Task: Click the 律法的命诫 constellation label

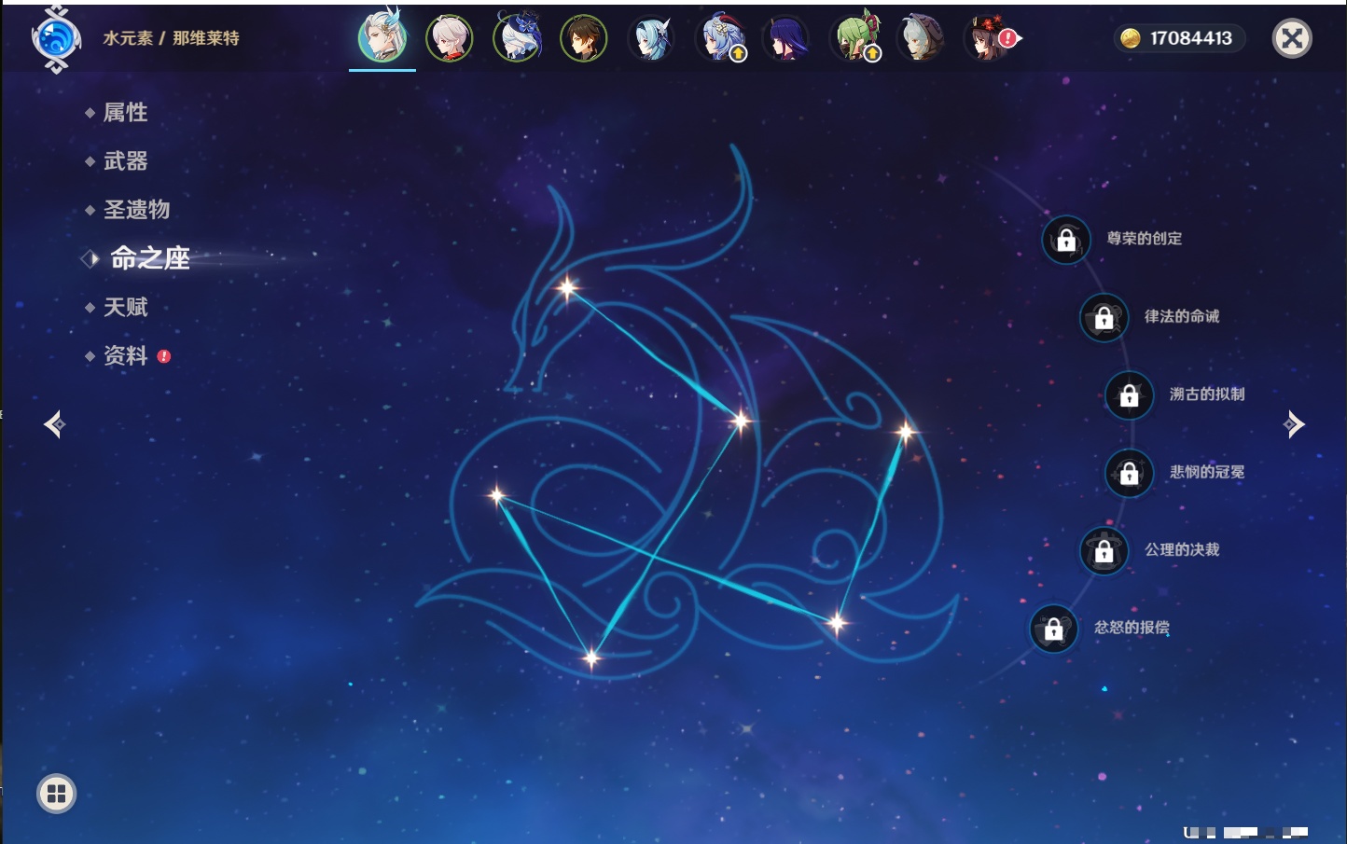Action: coord(1182,316)
